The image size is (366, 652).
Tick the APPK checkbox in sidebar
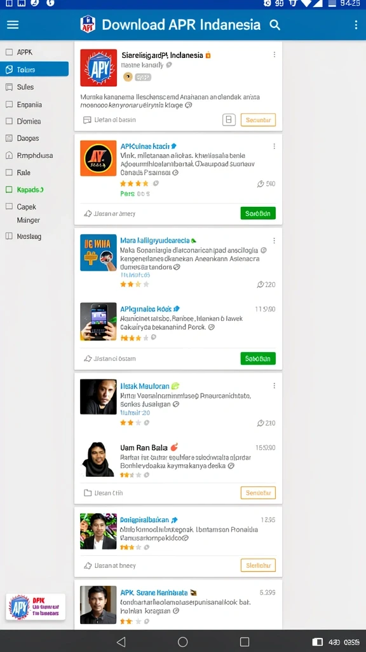click(x=9, y=52)
